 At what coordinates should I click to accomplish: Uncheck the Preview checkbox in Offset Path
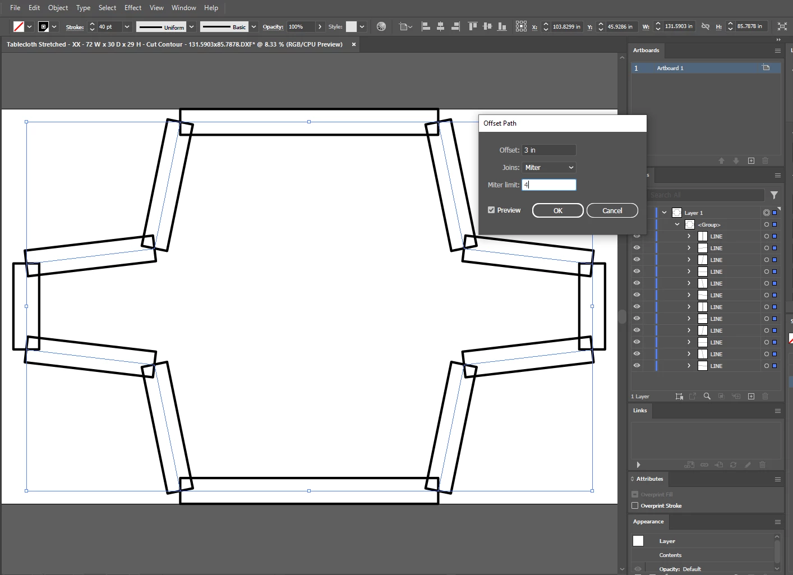click(491, 210)
